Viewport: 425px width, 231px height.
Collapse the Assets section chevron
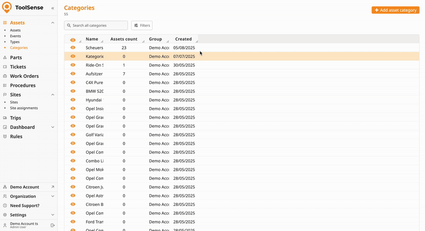53,23
